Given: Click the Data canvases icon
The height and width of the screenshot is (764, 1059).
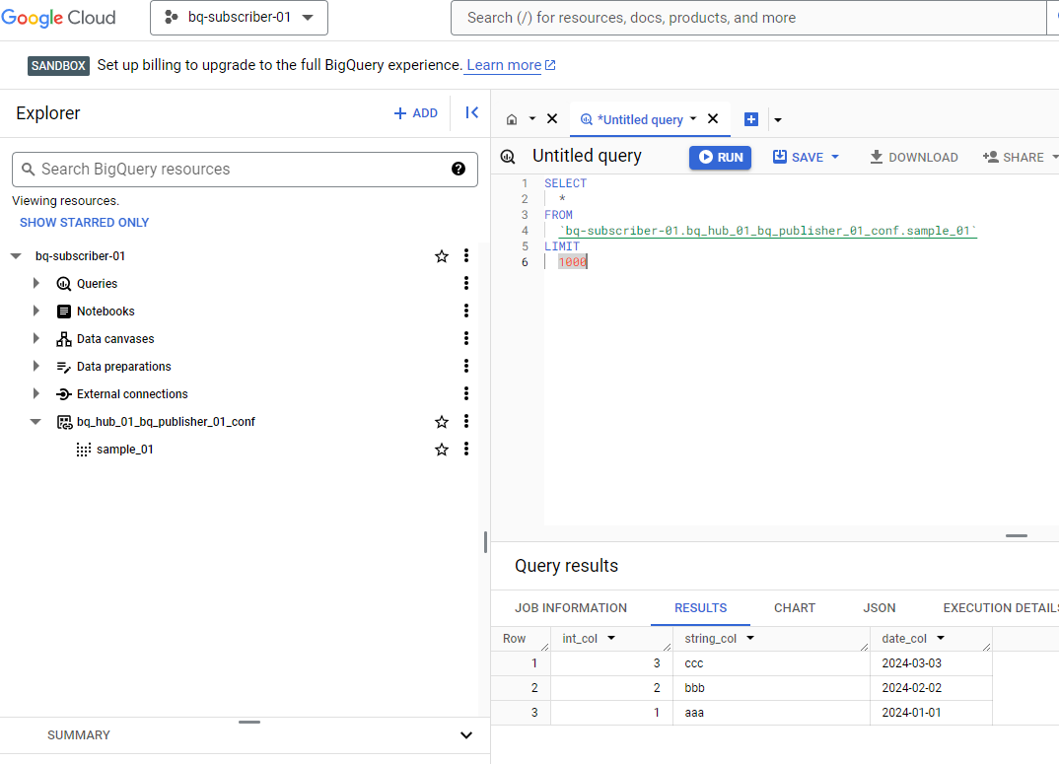Looking at the screenshot, I should point(64,339).
